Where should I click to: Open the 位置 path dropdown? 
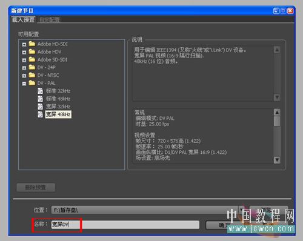[241, 210]
